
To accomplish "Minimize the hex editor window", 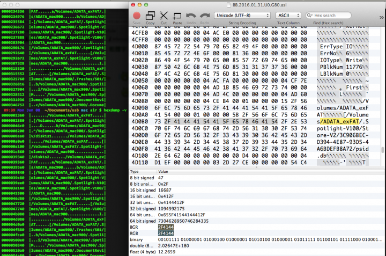I will pos(139,5).
